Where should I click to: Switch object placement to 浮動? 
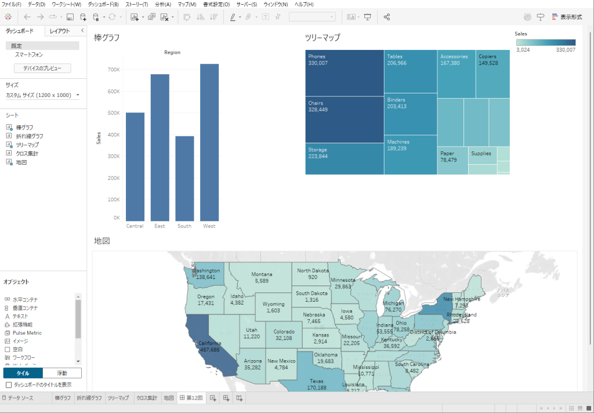62,373
